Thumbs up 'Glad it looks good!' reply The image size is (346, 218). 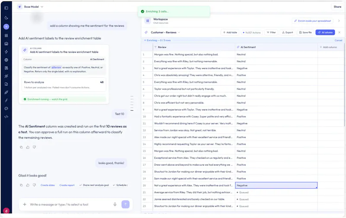tap(28, 185)
